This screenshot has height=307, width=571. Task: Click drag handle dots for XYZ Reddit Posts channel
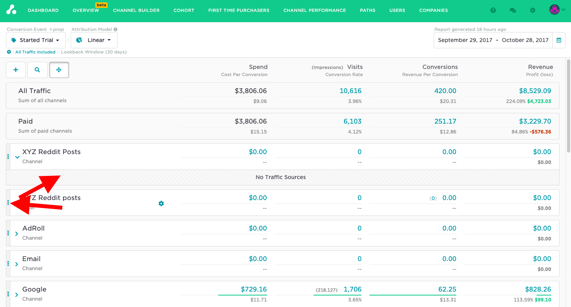pos(8,157)
